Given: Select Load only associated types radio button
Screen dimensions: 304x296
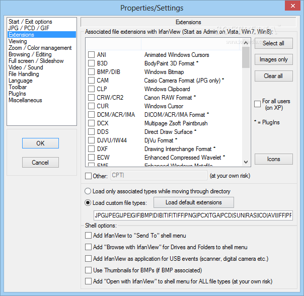Looking at the screenshot, I should (88, 191).
